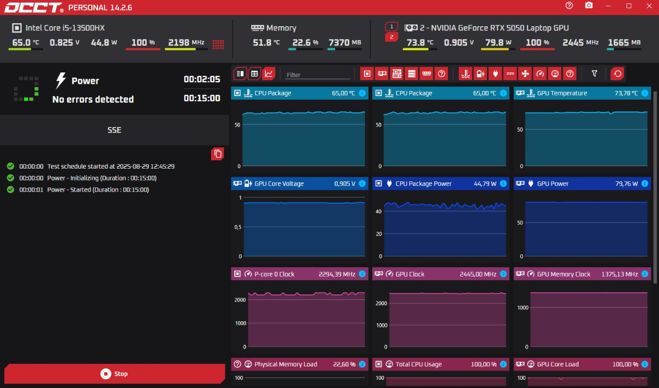659x388 pixels.
Task: Open the funnel filter options
Action: pos(594,74)
